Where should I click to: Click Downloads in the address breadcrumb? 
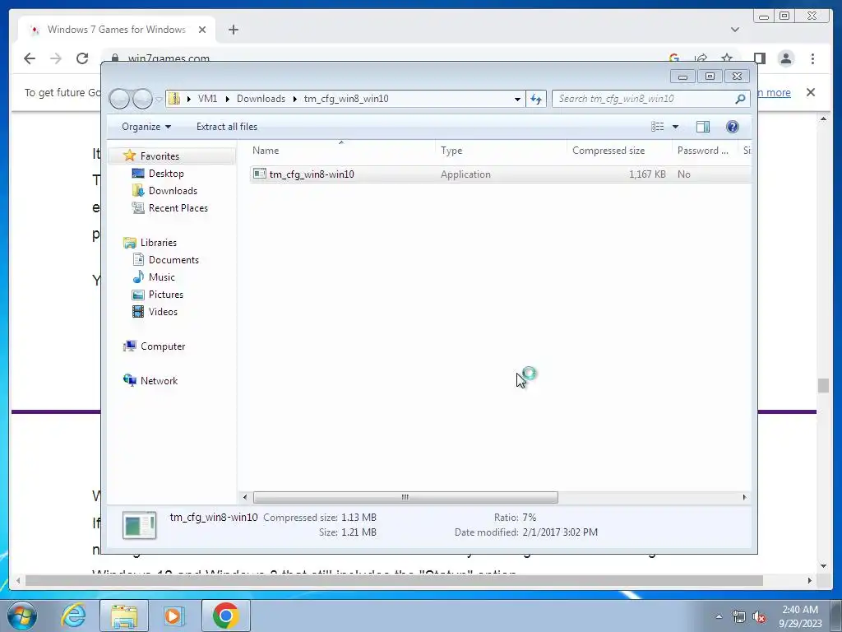coord(261,99)
